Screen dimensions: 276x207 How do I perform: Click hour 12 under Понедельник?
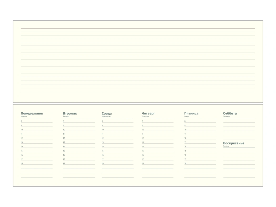(22, 138)
